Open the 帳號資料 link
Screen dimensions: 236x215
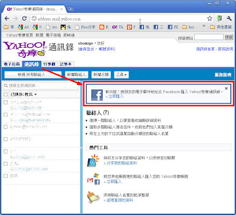click(106, 49)
